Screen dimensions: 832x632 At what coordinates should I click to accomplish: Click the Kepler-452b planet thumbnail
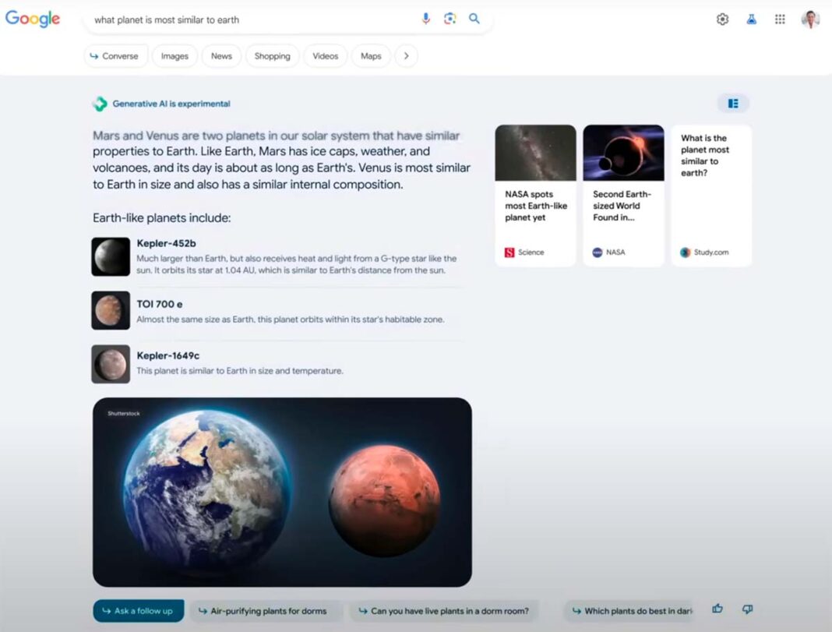(x=111, y=257)
